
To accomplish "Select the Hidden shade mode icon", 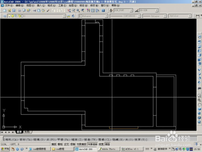I will click(x=199, y=105).
